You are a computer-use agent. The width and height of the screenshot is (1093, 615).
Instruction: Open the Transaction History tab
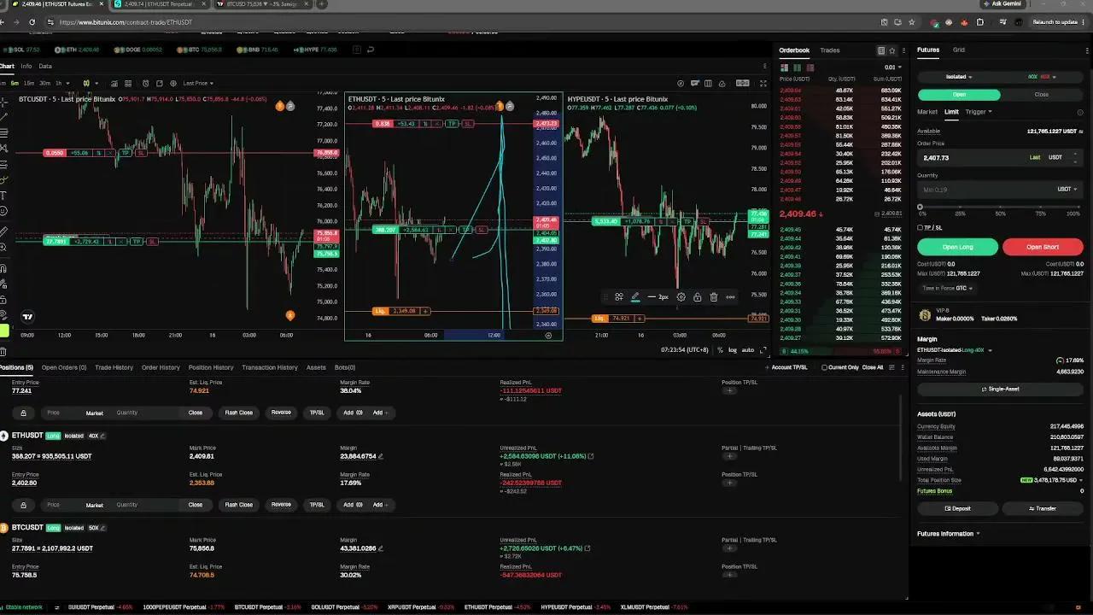pos(270,367)
